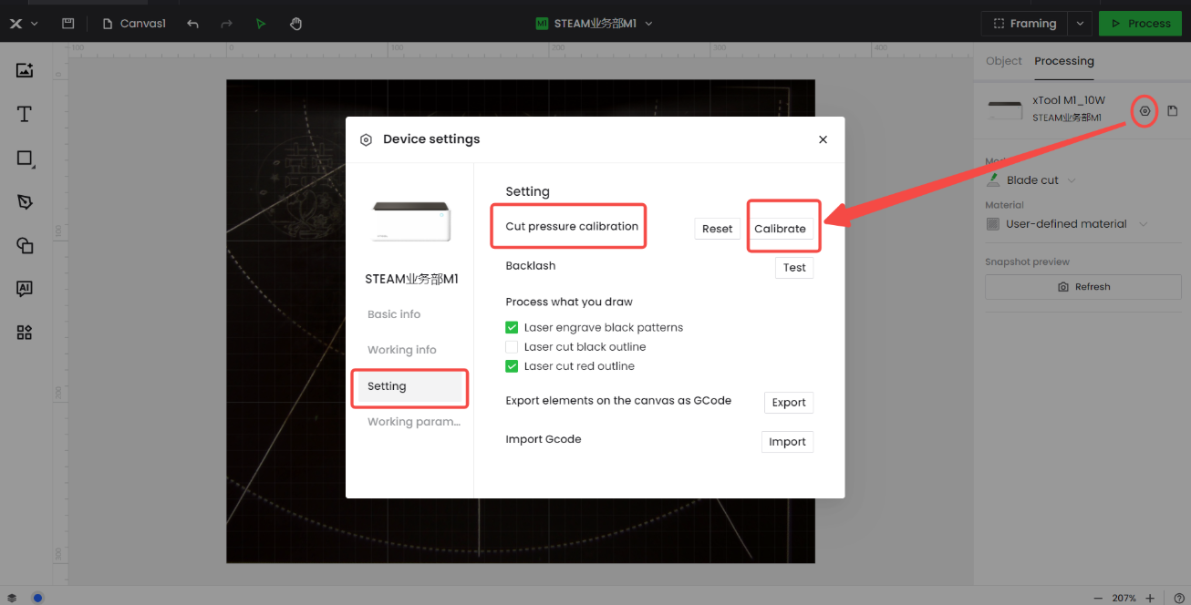Enable Laser cut black outline checkbox

(512, 347)
